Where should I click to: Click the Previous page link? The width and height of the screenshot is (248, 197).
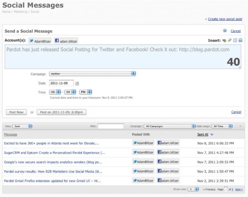pyautogui.click(x=209, y=190)
